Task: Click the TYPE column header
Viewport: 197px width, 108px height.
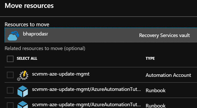Action: 150,58
